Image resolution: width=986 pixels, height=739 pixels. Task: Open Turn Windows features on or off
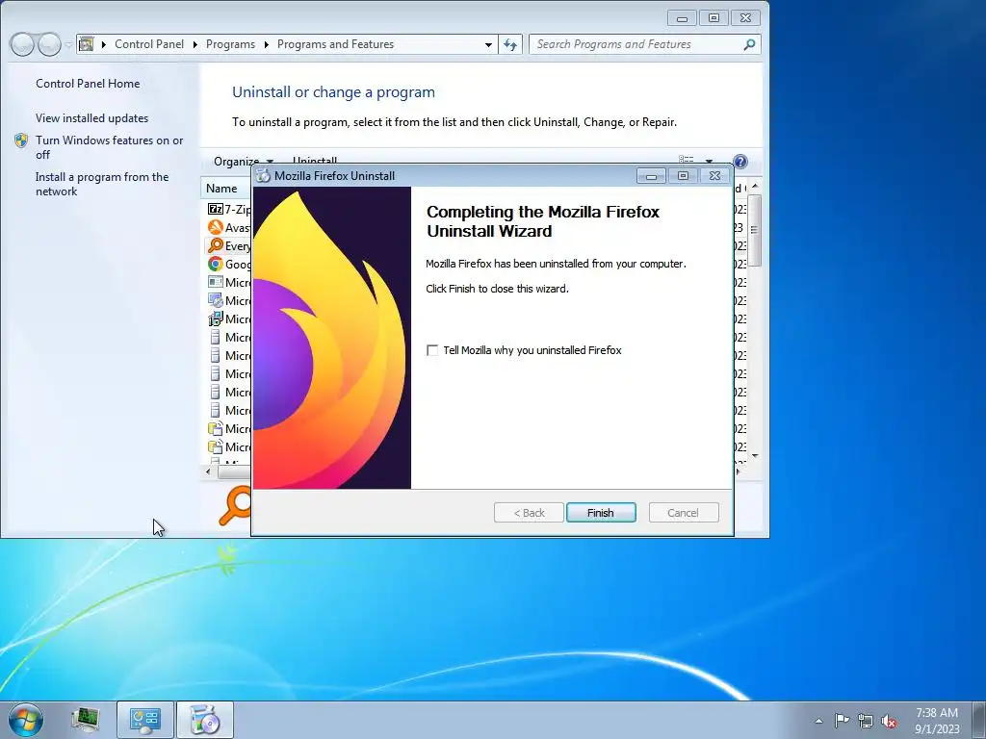click(109, 147)
